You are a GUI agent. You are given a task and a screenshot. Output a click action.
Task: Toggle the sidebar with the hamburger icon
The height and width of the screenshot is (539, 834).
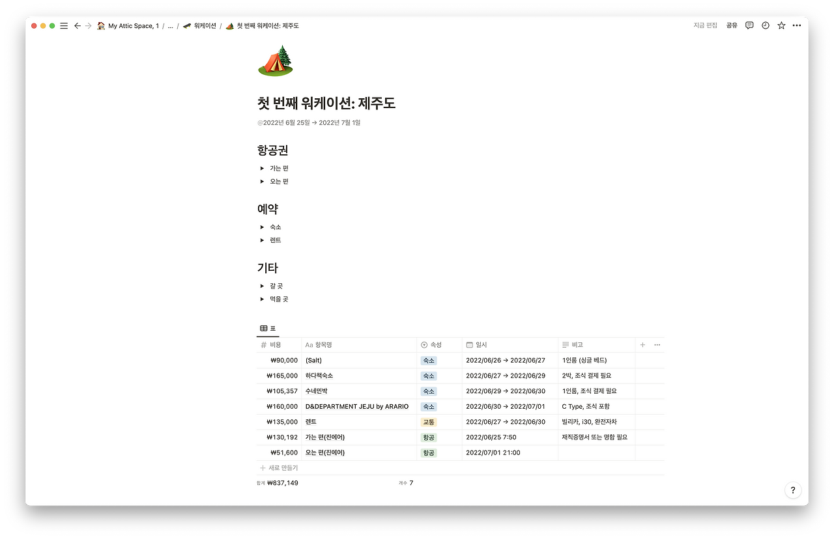point(63,25)
